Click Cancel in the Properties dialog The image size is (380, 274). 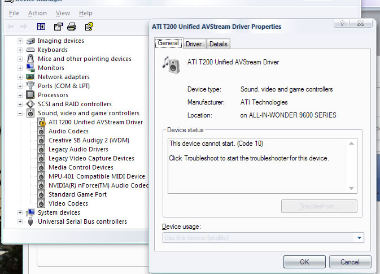[350, 262]
